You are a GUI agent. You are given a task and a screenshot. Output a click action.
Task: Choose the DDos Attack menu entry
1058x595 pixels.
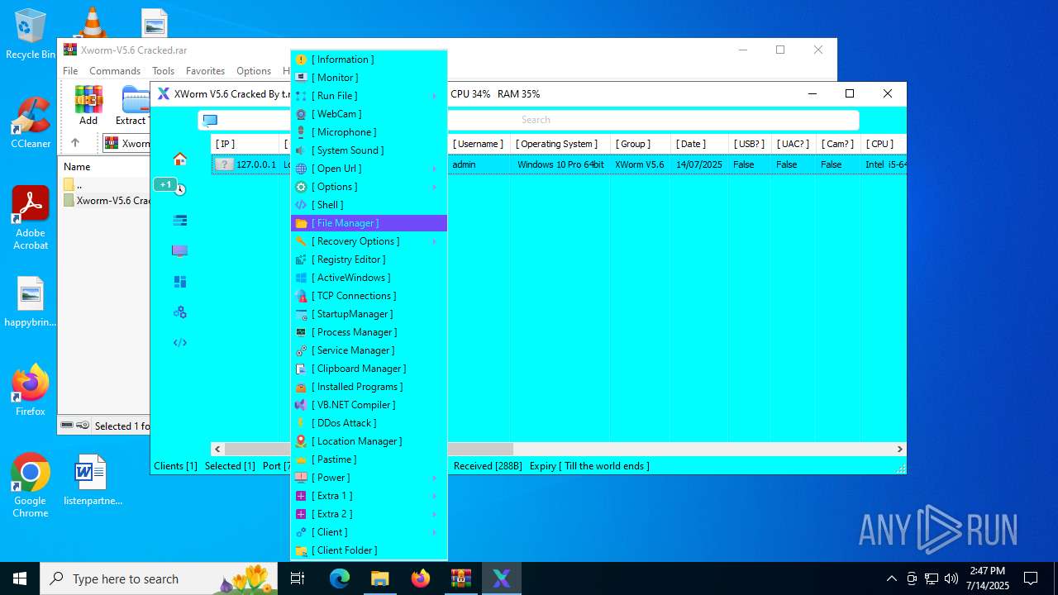coord(369,423)
